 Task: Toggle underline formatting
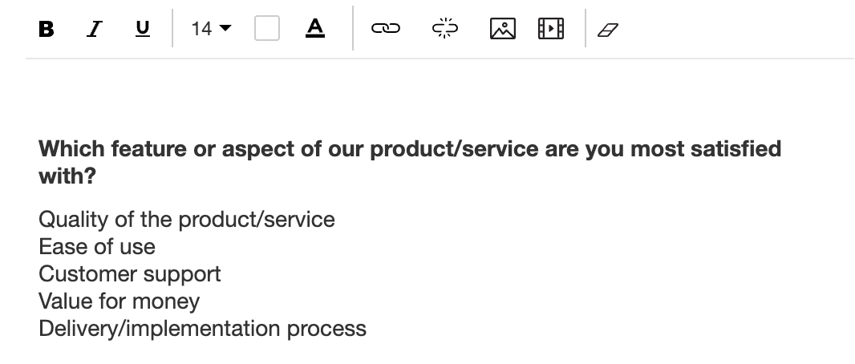(x=143, y=30)
